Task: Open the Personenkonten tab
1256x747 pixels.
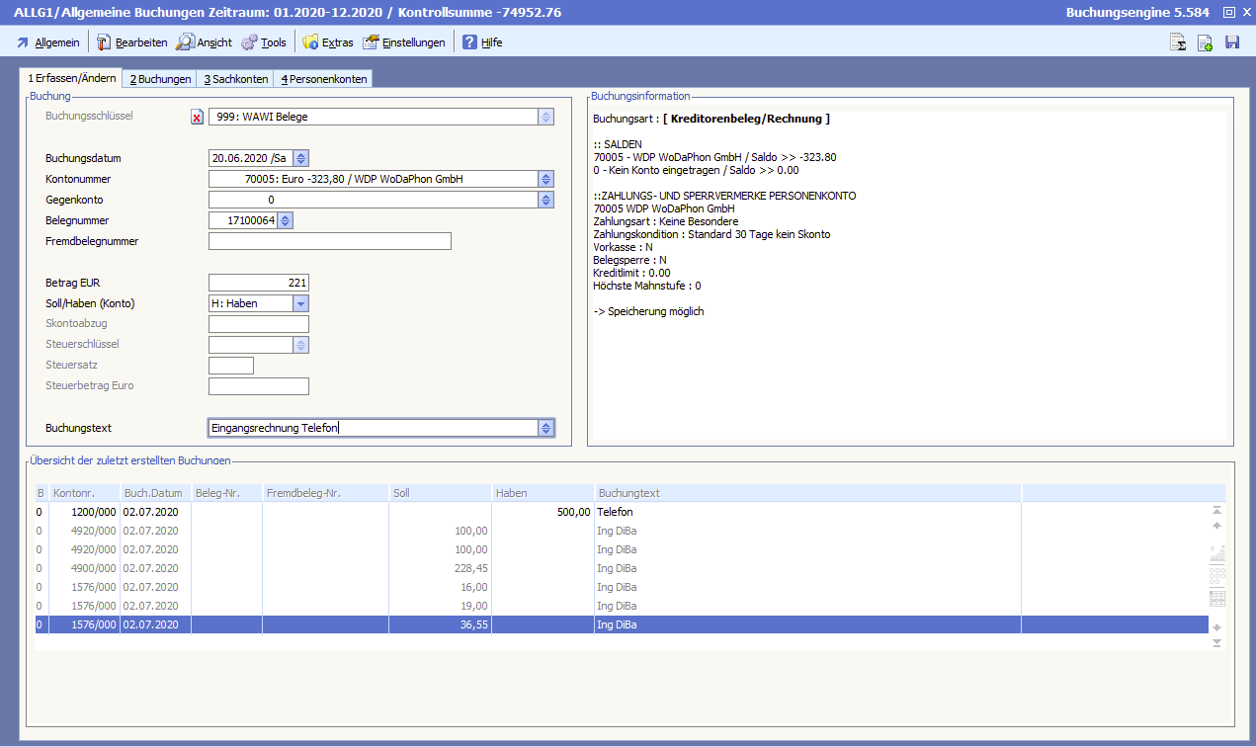Action: (x=323, y=79)
